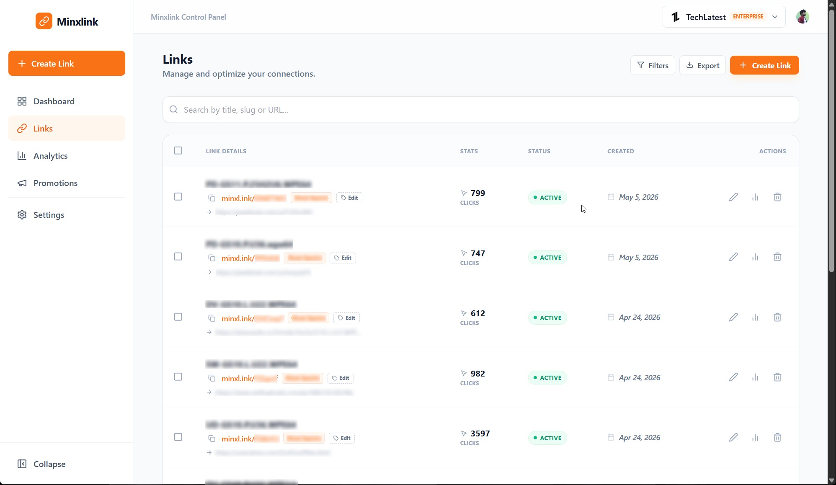Select the checkbox for the 747-click link
This screenshot has height=485, width=836.
pos(178,256)
